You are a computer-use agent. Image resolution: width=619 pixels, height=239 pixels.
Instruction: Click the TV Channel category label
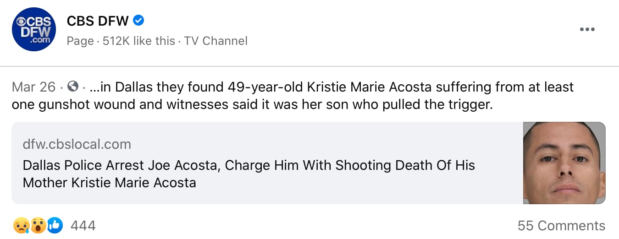(x=216, y=41)
